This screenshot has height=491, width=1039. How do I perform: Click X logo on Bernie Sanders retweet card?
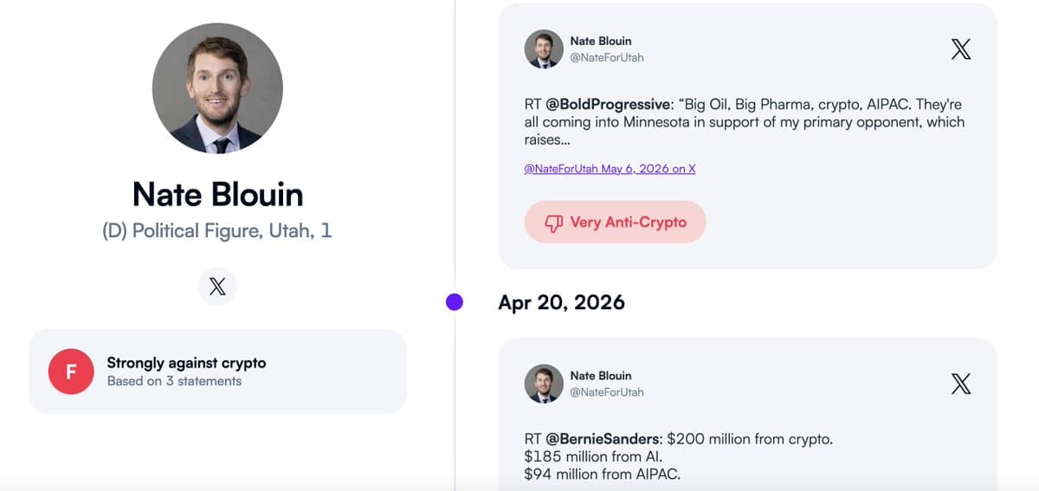coord(961,384)
